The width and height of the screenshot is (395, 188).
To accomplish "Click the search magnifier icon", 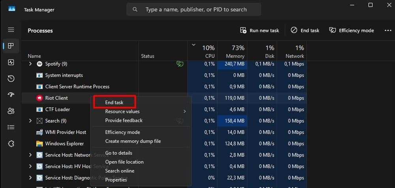I will [x=135, y=9].
